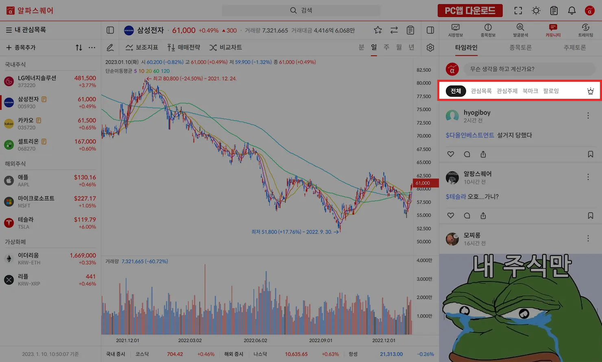
Task: Switch chart to 월 monthly interval
Action: [x=399, y=48]
